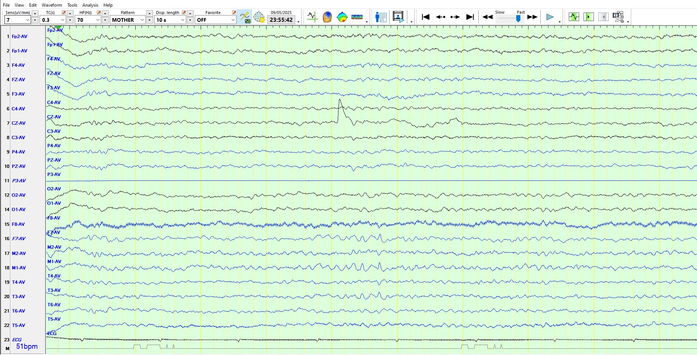
Task: Open the Analysis menu
Action: point(90,5)
